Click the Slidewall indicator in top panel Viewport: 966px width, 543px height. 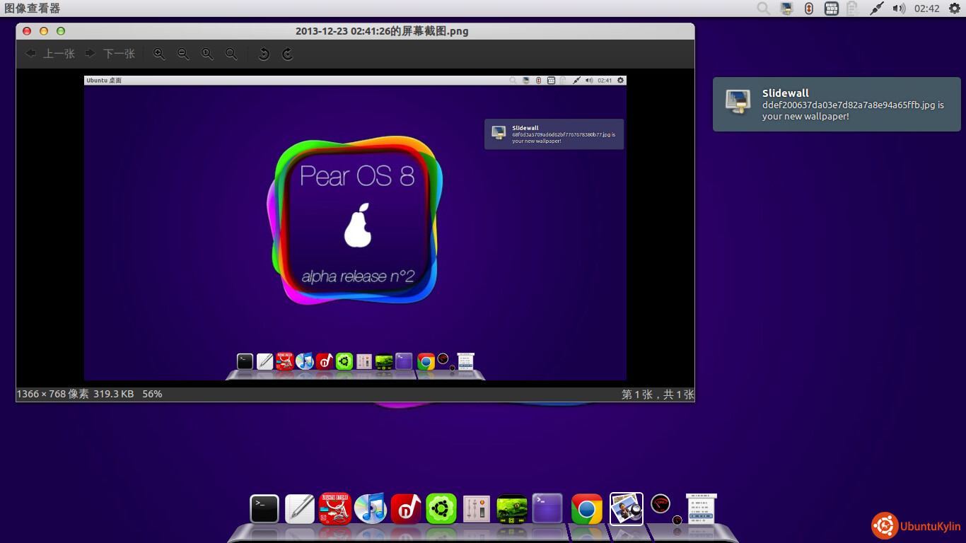(786, 8)
